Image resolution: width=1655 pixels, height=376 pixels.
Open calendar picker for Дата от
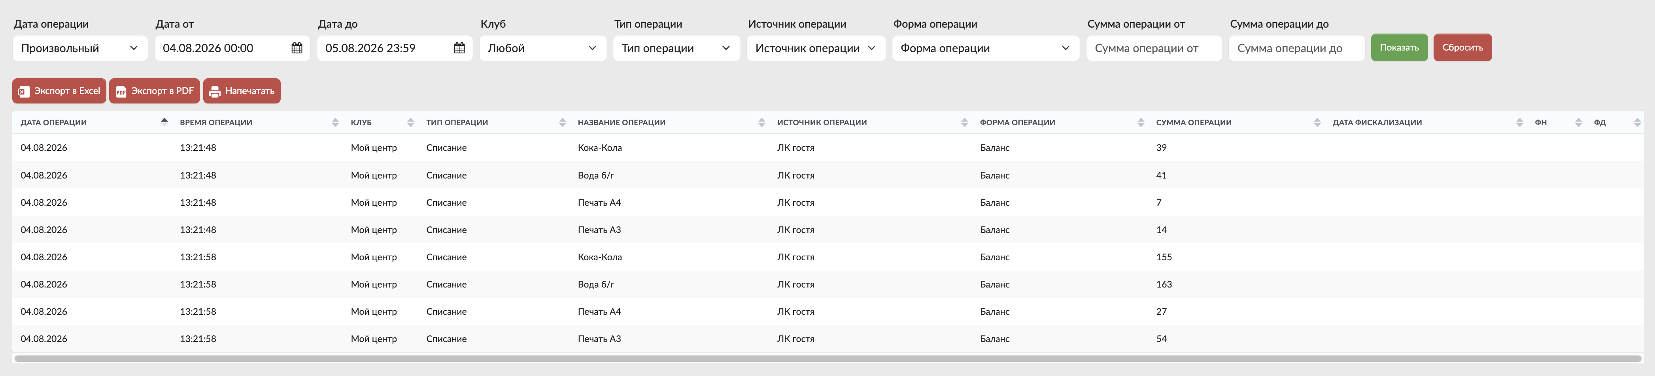coord(297,48)
